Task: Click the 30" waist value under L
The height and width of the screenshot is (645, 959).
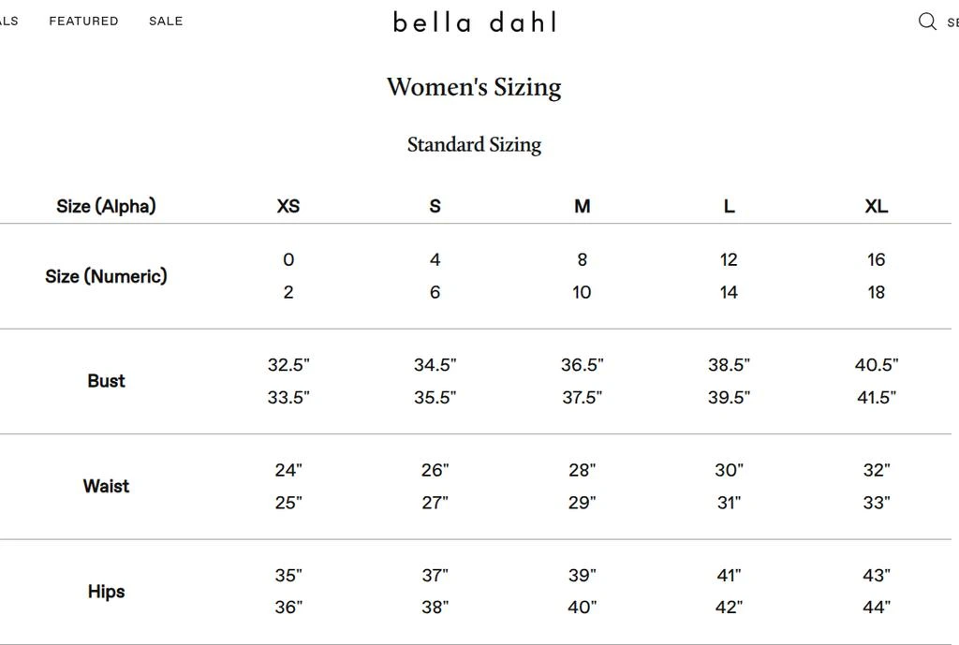Action: tap(729, 470)
